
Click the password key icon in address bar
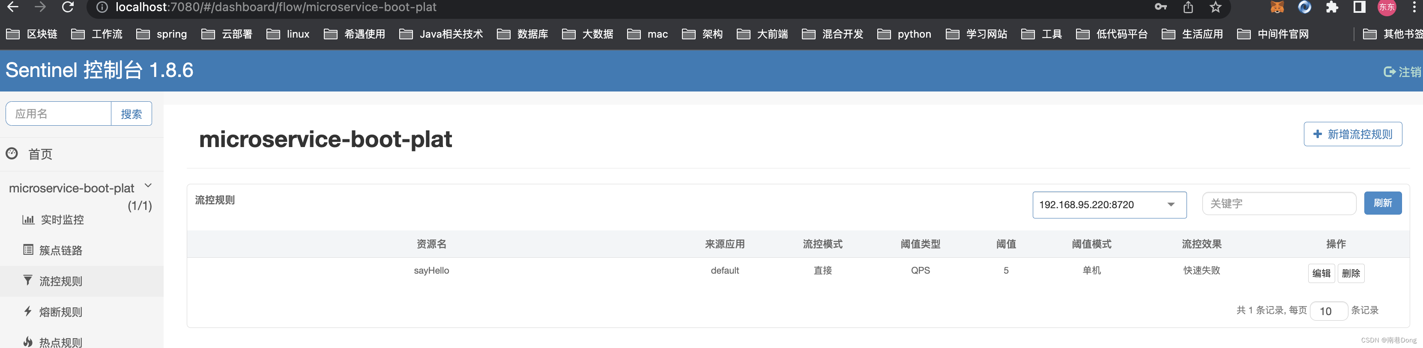click(x=1160, y=6)
